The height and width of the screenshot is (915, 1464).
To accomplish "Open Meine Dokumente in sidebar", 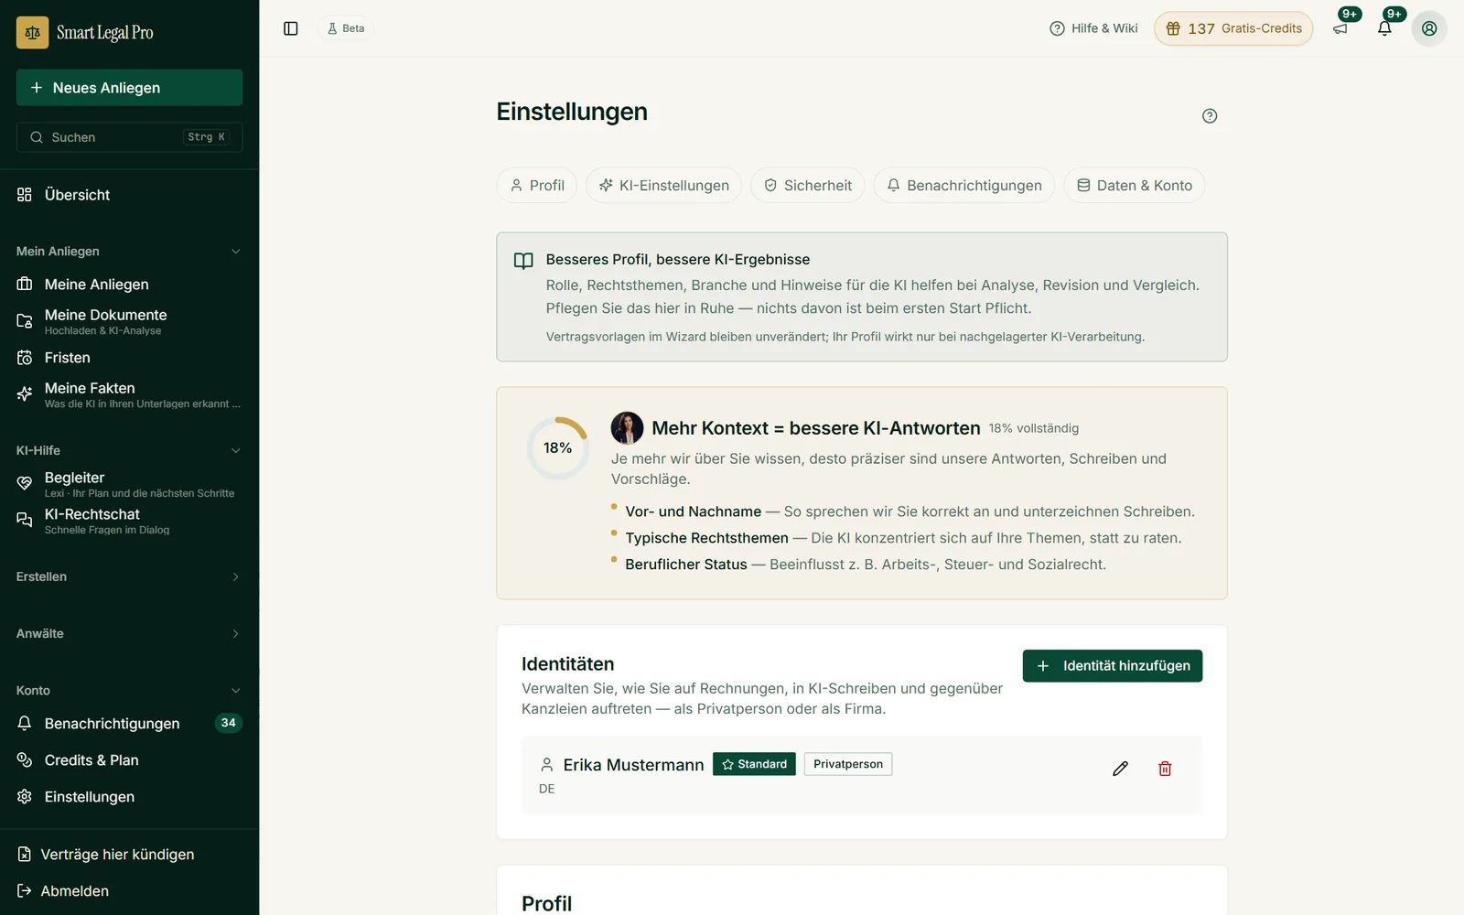I will point(129,321).
